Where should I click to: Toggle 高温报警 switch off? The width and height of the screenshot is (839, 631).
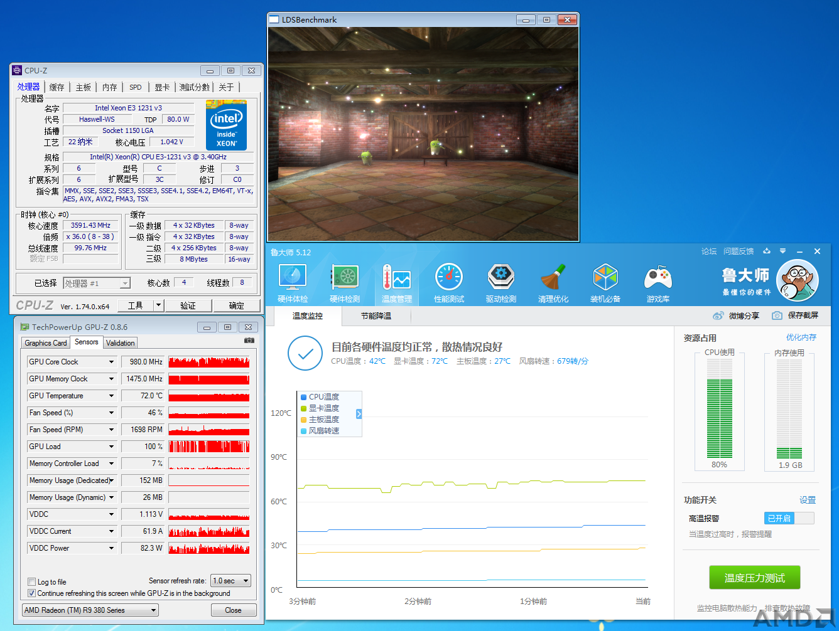(x=789, y=518)
